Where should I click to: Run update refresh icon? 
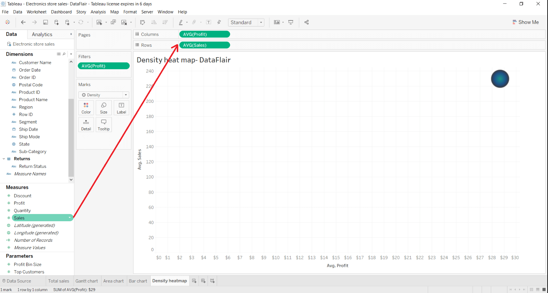pos(81,22)
